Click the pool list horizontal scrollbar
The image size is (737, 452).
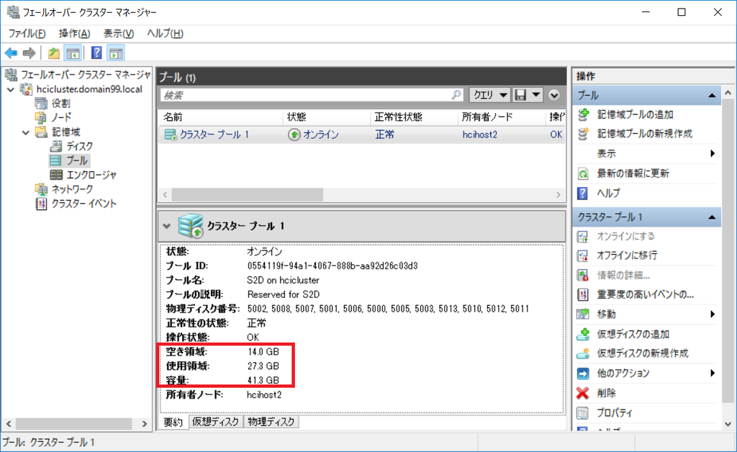point(248,194)
